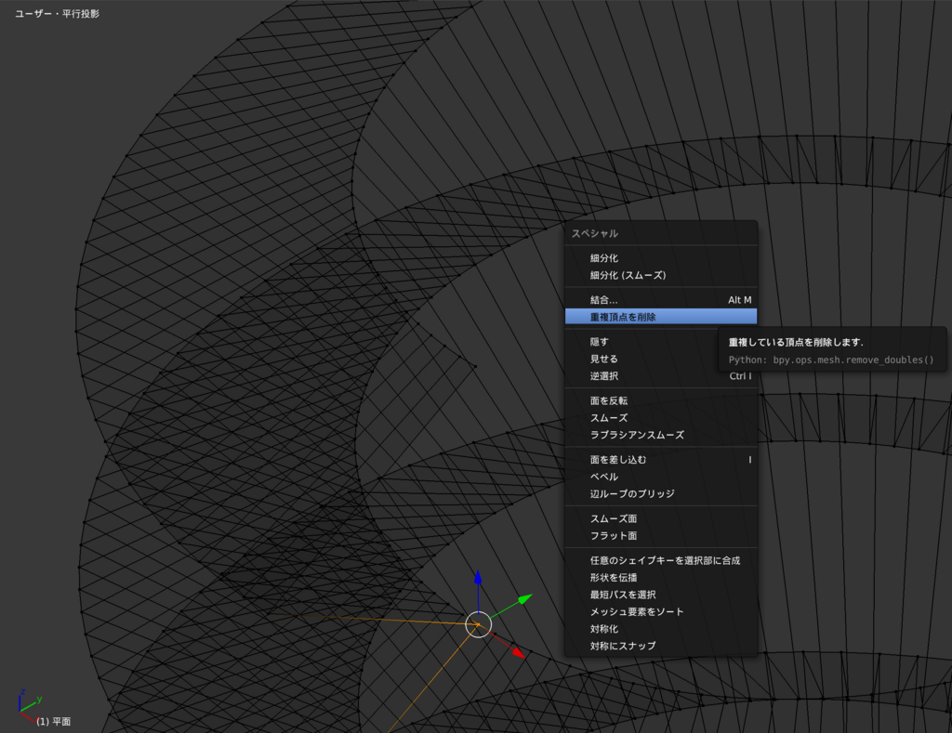Select 隠す to hide selection
Screen dimensions: 952x733
click(661, 342)
